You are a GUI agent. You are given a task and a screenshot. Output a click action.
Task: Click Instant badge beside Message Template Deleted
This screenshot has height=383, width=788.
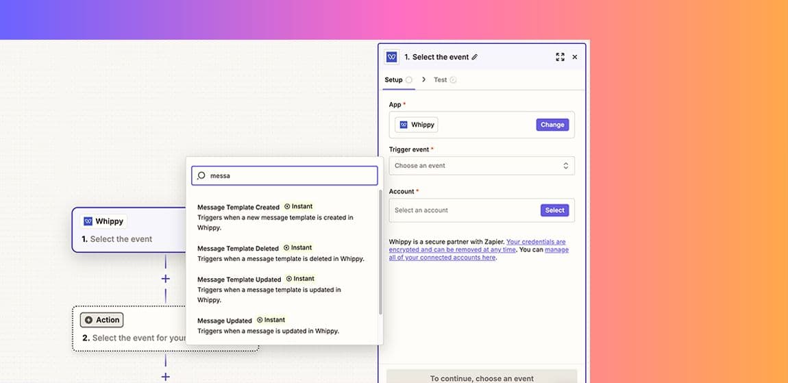[297, 247]
